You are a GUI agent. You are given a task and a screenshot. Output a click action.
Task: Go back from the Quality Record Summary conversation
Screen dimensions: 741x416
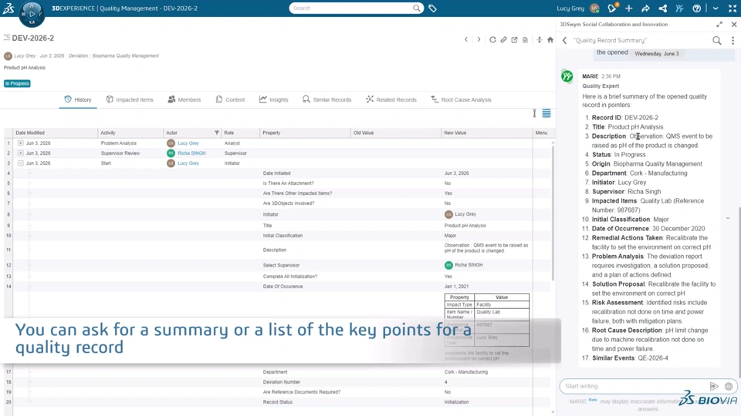pos(564,41)
